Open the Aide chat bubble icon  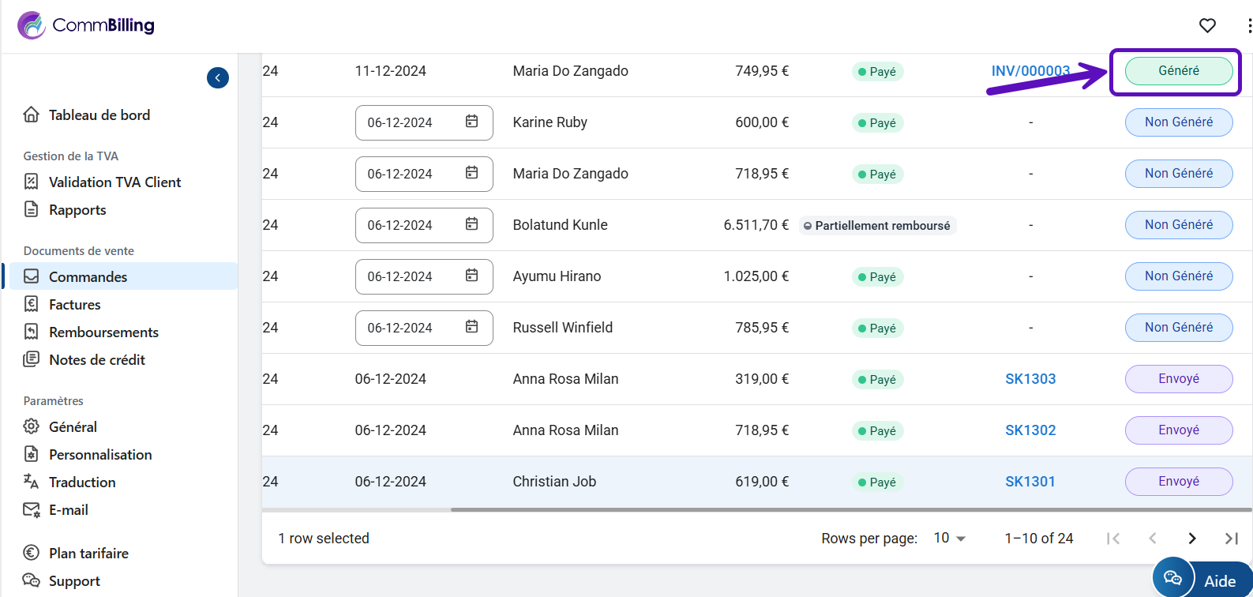(x=1172, y=578)
